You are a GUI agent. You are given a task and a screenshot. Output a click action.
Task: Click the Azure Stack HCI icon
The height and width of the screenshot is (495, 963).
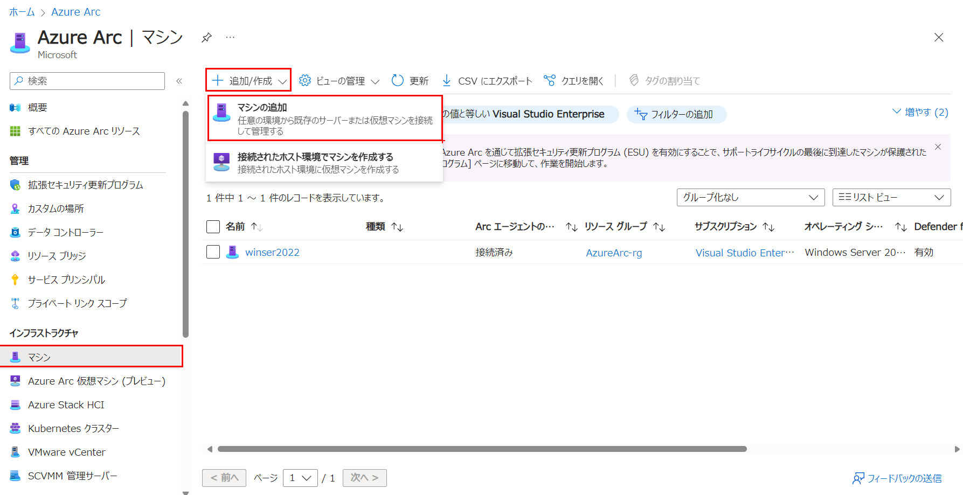tap(15, 405)
